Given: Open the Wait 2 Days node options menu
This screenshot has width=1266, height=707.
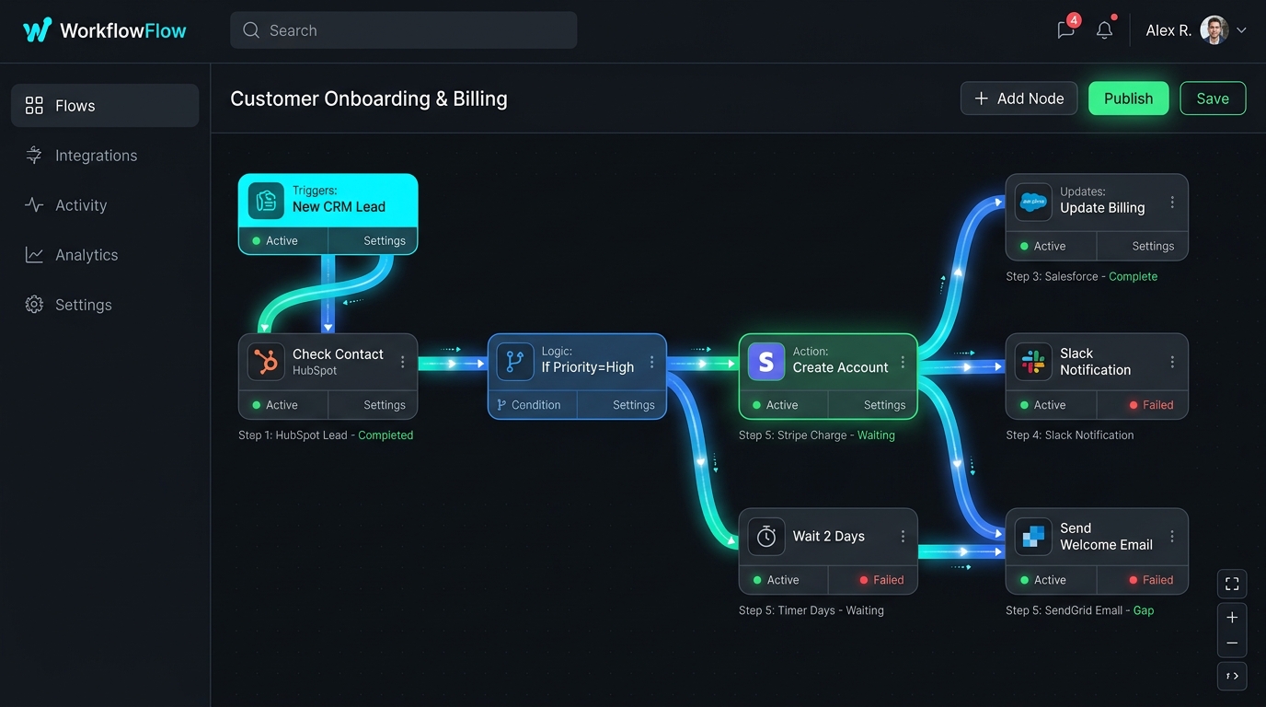Looking at the screenshot, I should click(903, 537).
